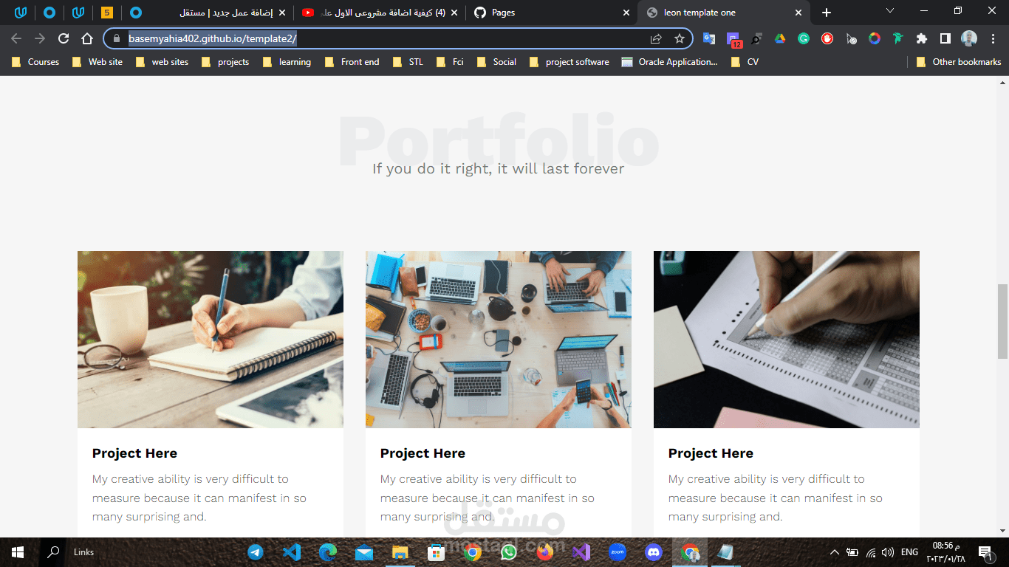
Task: Launch Discord from the taskbar
Action: pyautogui.click(x=654, y=552)
